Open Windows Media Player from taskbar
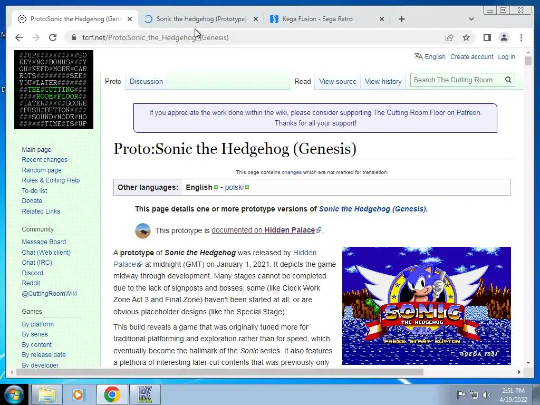The height and width of the screenshot is (405, 540). pos(79,394)
